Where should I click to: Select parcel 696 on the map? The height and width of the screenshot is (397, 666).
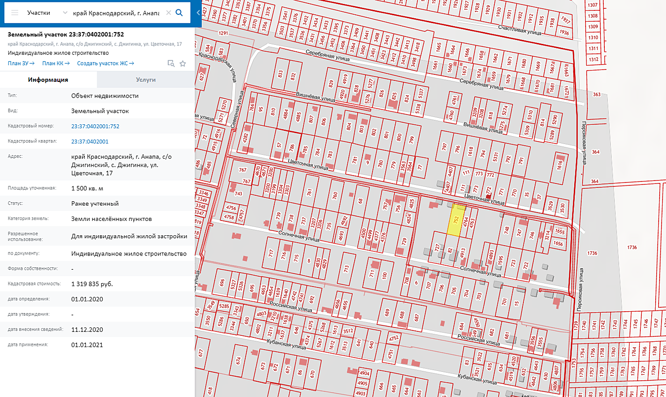click(222, 283)
